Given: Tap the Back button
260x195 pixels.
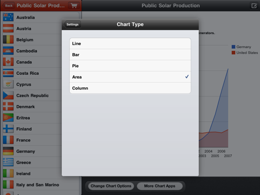Looking at the screenshot, I should (8, 6).
